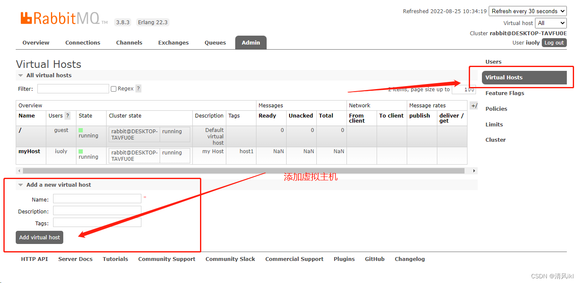Image resolution: width=580 pixels, height=283 pixels.
Task: Go to the Exchanges tab
Action: (173, 42)
